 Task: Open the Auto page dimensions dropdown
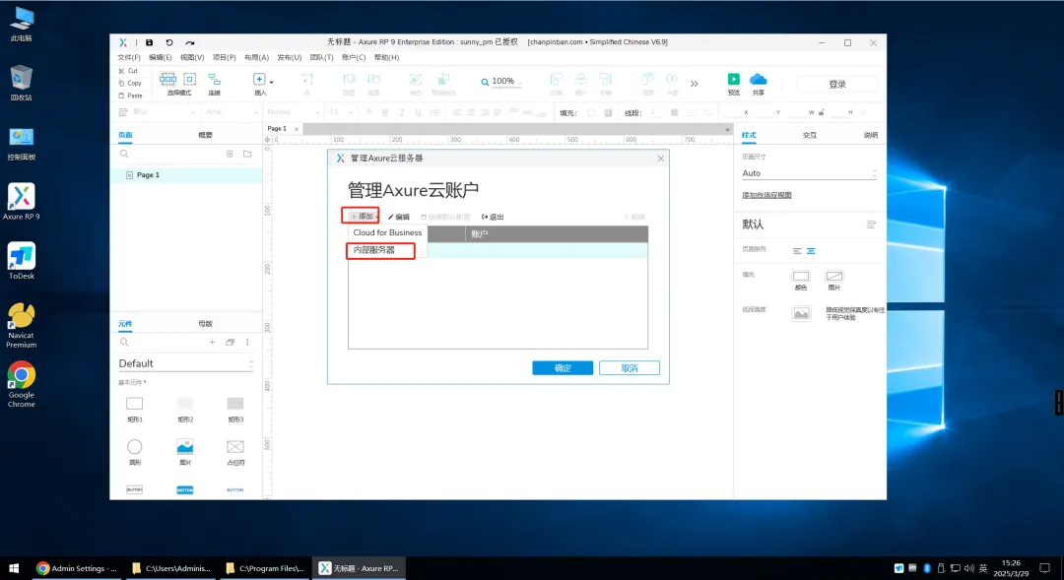tap(810, 173)
